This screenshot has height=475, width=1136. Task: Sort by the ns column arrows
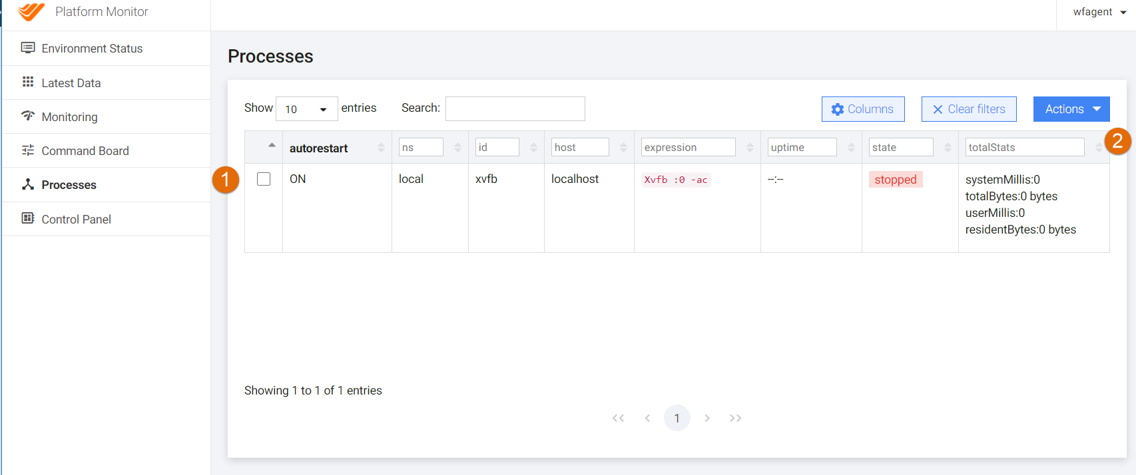coord(457,148)
